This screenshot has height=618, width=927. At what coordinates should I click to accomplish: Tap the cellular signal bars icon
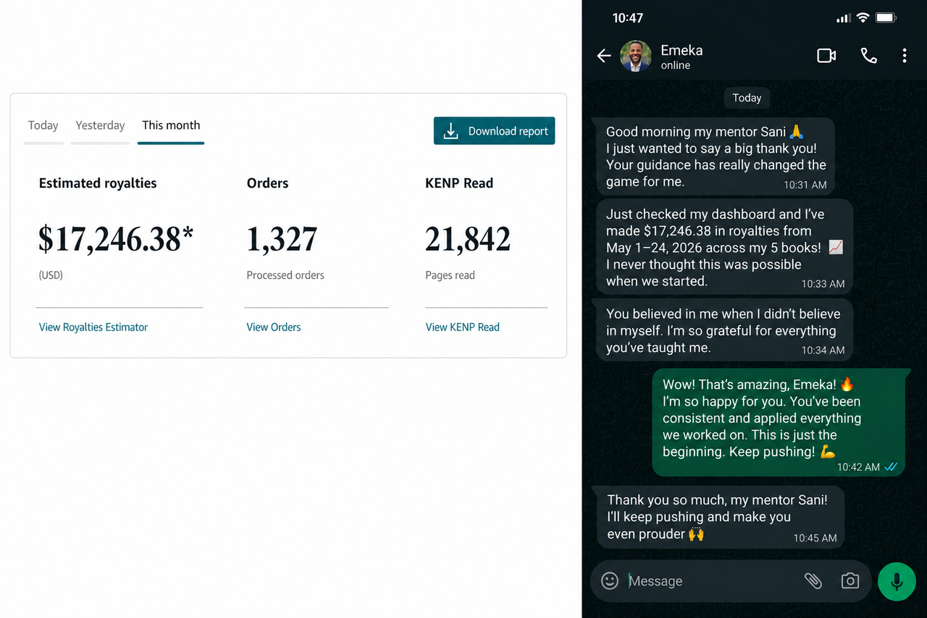point(843,18)
